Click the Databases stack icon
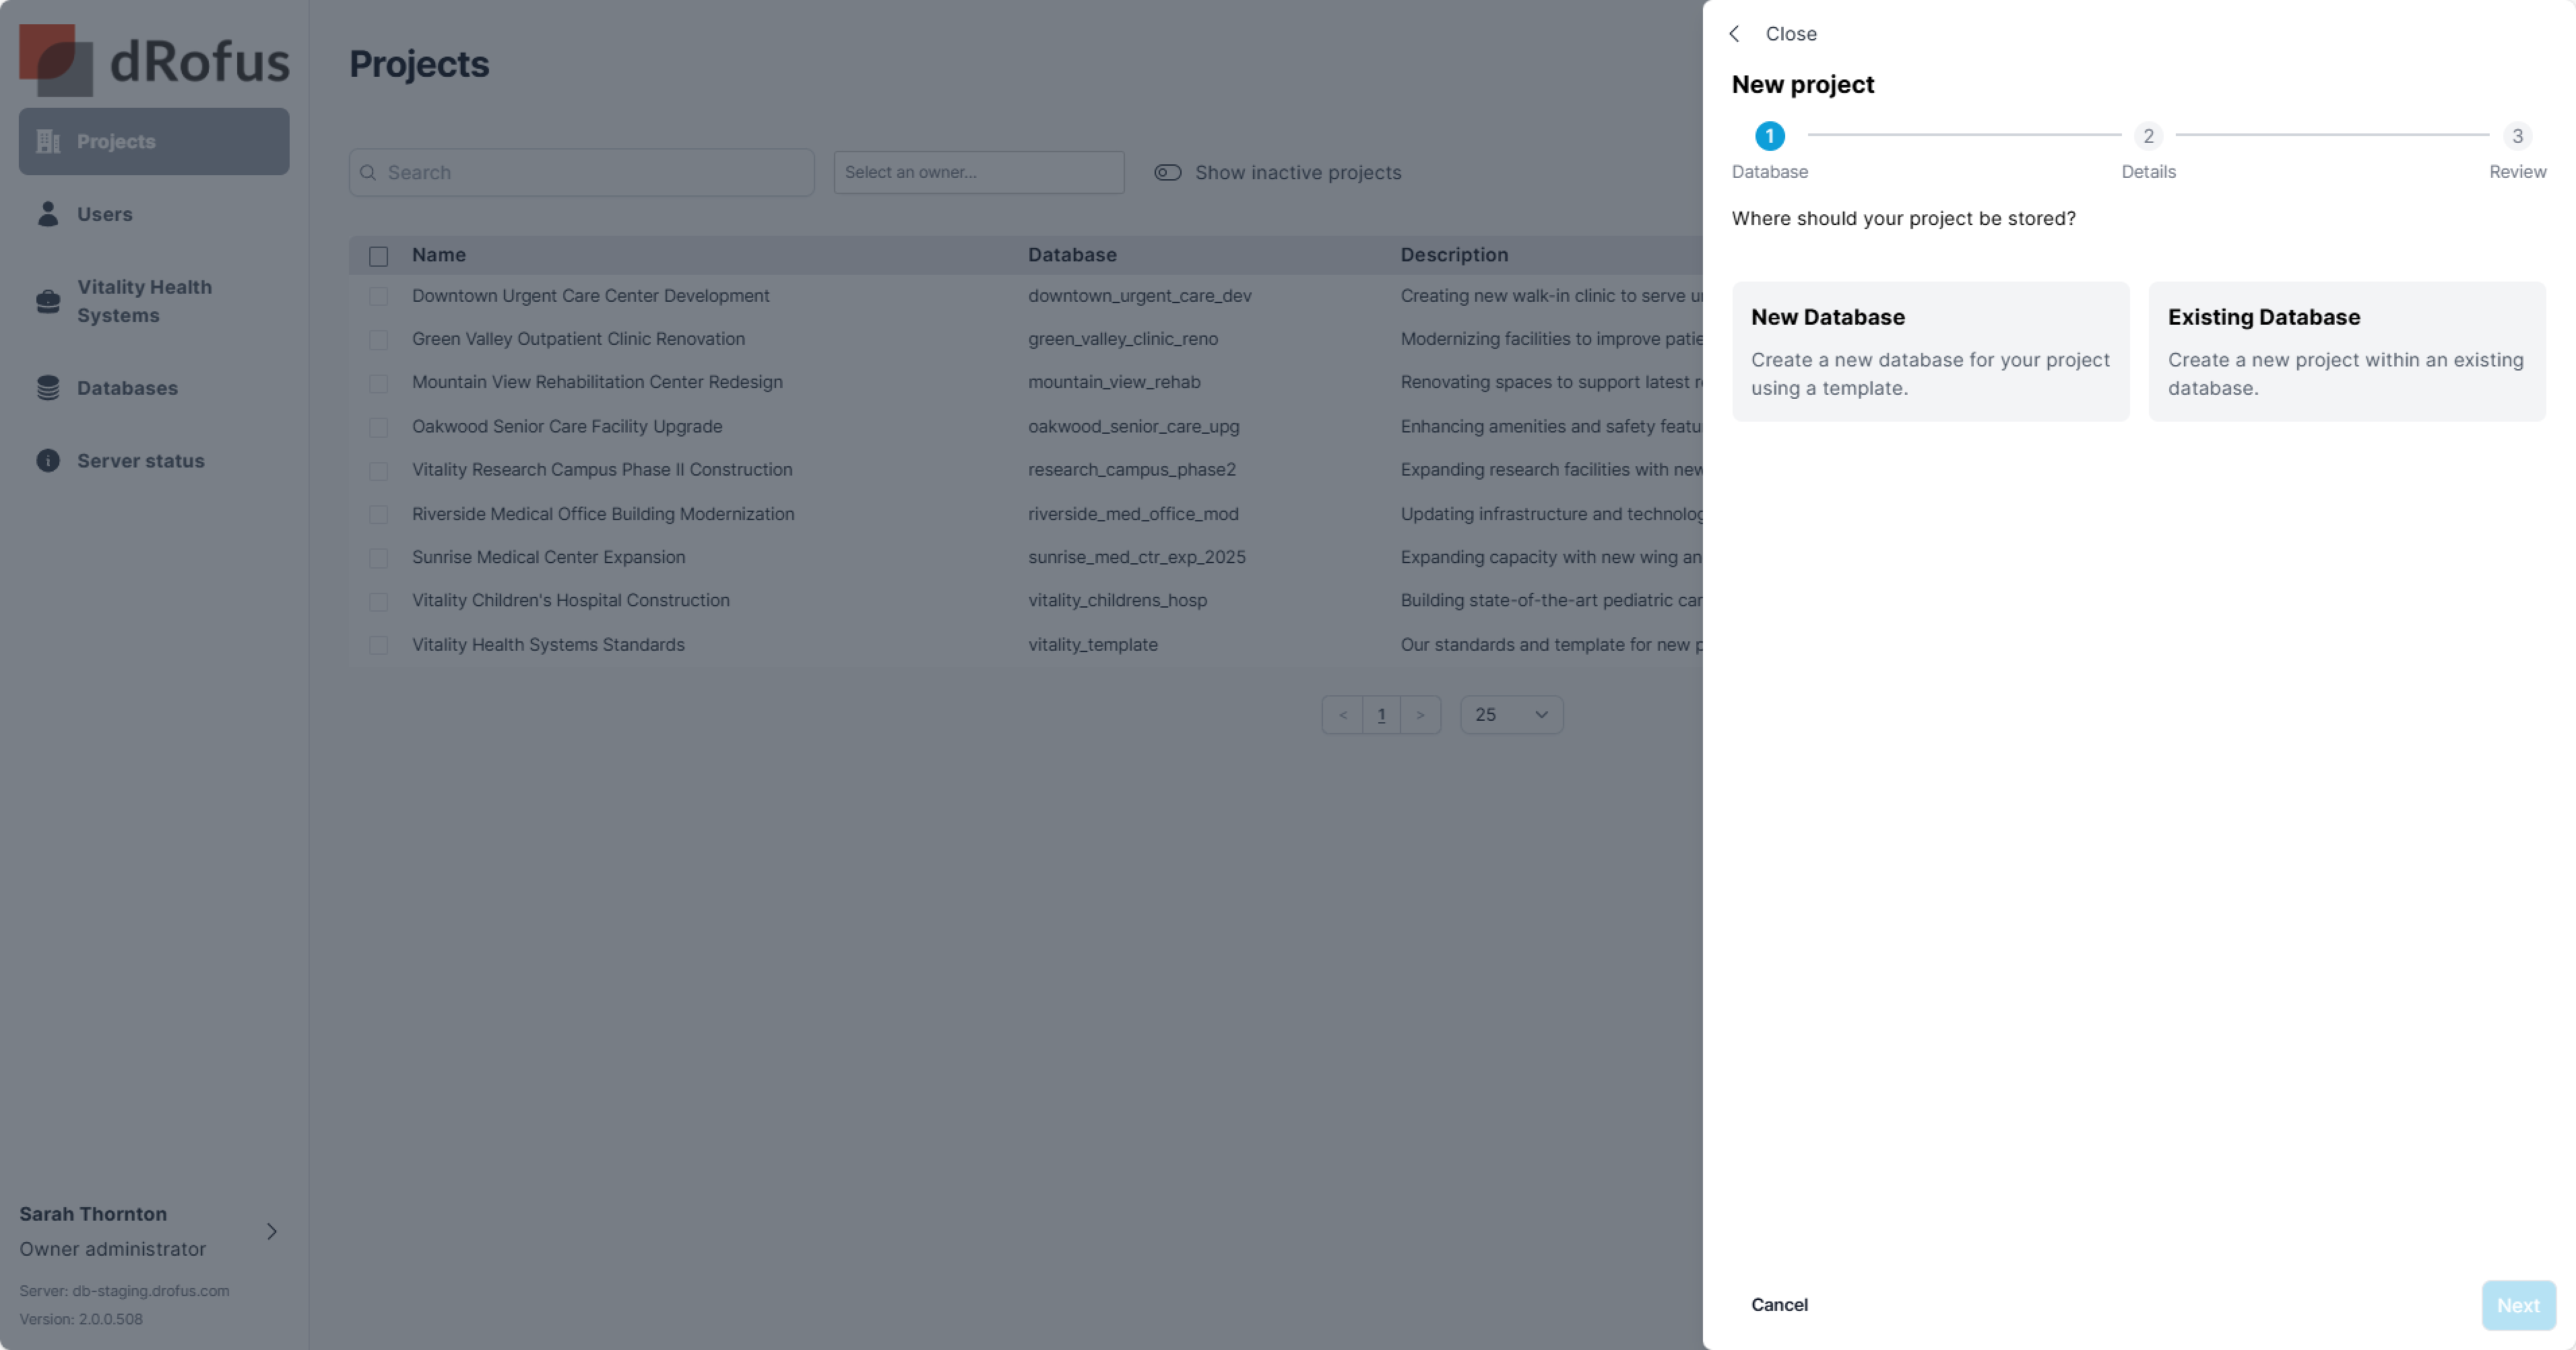The height and width of the screenshot is (1350, 2576). click(x=48, y=388)
